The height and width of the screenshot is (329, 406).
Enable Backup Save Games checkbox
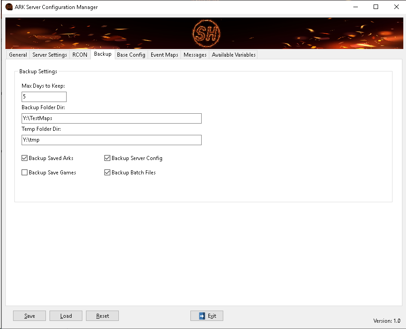(25, 173)
